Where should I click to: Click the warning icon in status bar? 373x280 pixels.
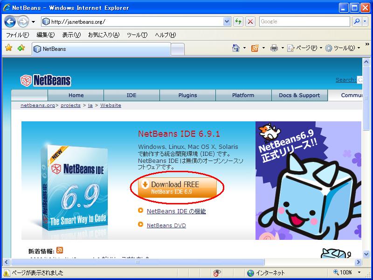pyautogui.click(x=7, y=273)
